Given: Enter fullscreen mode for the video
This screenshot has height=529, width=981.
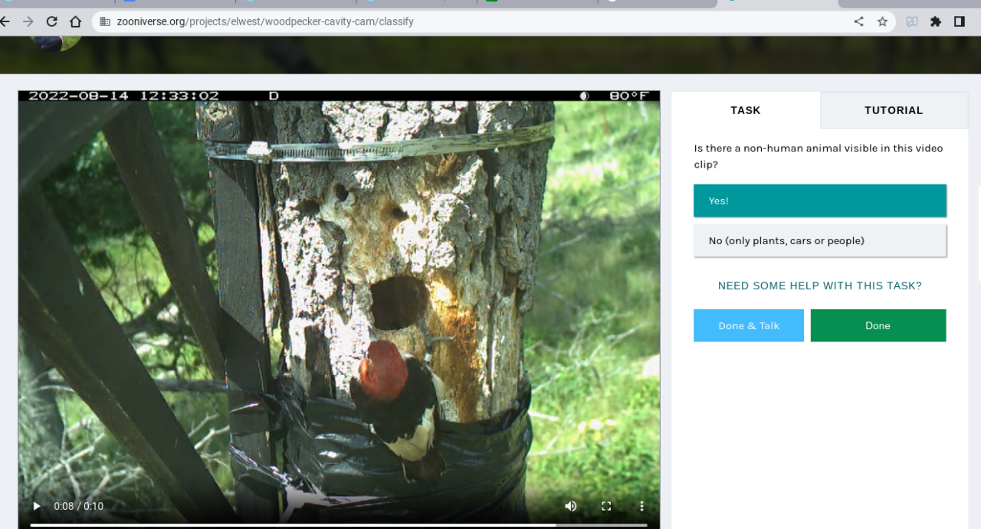Looking at the screenshot, I should pos(606,506).
